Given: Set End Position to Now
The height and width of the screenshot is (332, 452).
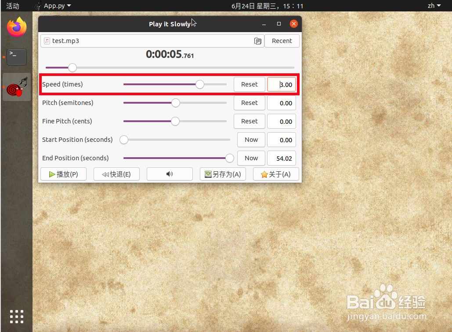Looking at the screenshot, I should pos(251,158).
